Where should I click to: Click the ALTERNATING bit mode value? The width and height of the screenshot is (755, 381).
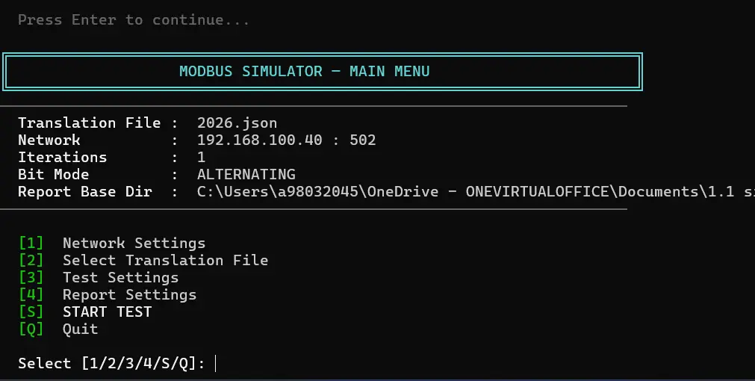(246, 174)
